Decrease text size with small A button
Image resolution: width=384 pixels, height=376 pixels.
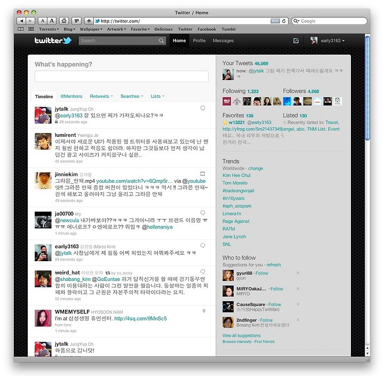(x=43, y=21)
